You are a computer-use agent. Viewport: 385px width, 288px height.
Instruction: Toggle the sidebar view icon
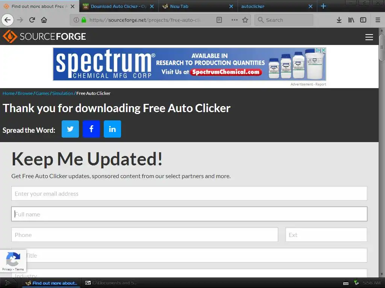(363, 20)
